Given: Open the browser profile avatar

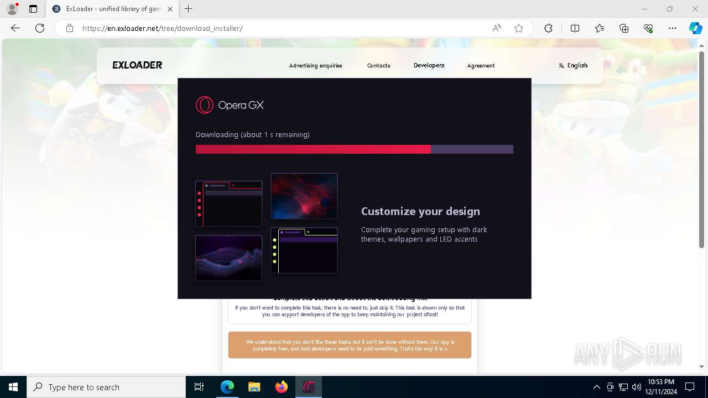Looking at the screenshot, I should point(12,9).
